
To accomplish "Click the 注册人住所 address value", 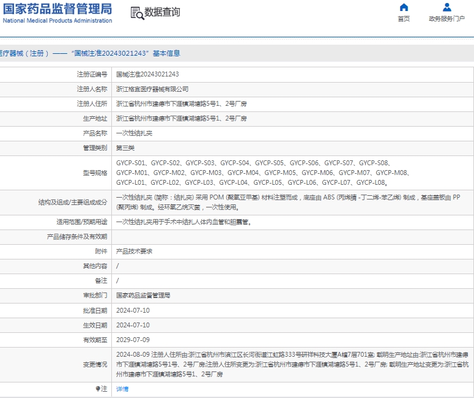I will click(x=182, y=103).
